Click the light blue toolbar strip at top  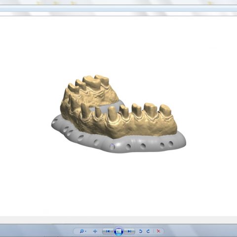[118, 8]
